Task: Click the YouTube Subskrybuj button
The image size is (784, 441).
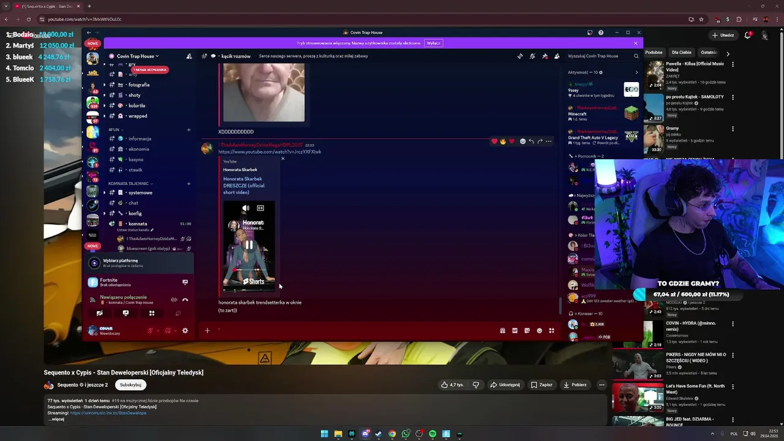Action: pyautogui.click(x=130, y=385)
